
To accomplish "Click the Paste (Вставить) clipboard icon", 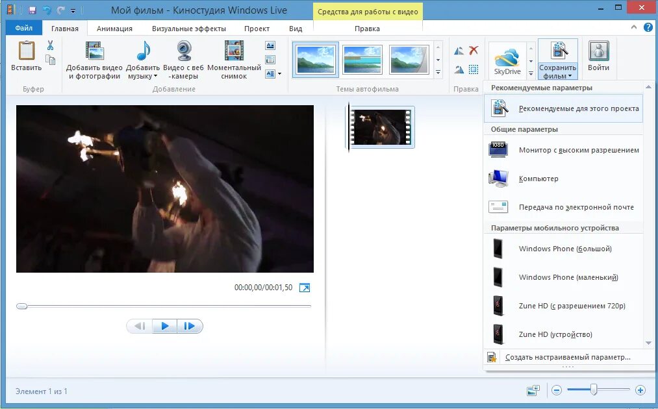I will tap(26, 51).
